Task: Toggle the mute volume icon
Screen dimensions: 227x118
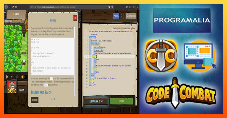Action: (x=12, y=77)
